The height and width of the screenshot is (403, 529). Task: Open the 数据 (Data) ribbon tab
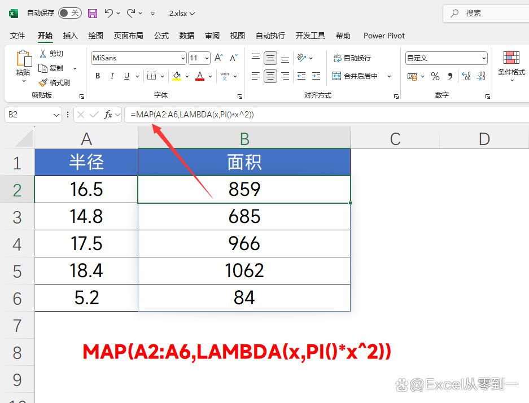pyautogui.click(x=187, y=36)
